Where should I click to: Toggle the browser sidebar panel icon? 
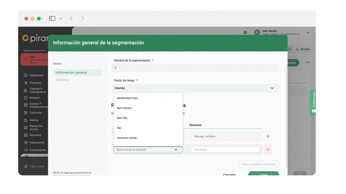[x=52, y=19]
